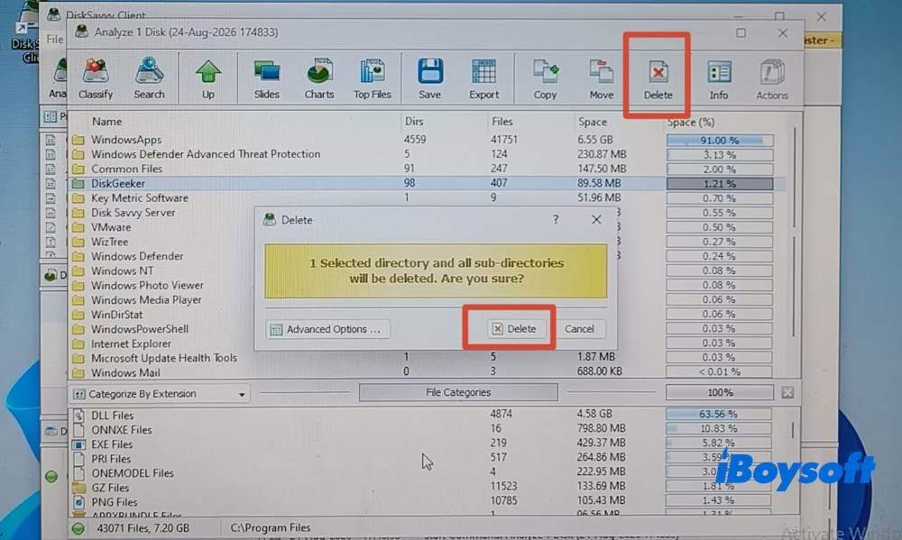902x540 pixels.
Task: Click the Search toolbar icon
Action: [x=149, y=78]
